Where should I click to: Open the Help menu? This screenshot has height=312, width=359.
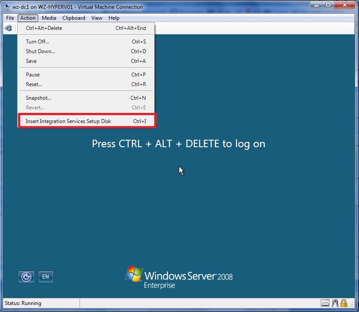(114, 18)
